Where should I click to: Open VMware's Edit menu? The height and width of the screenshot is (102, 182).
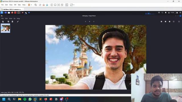[x=6, y=5]
